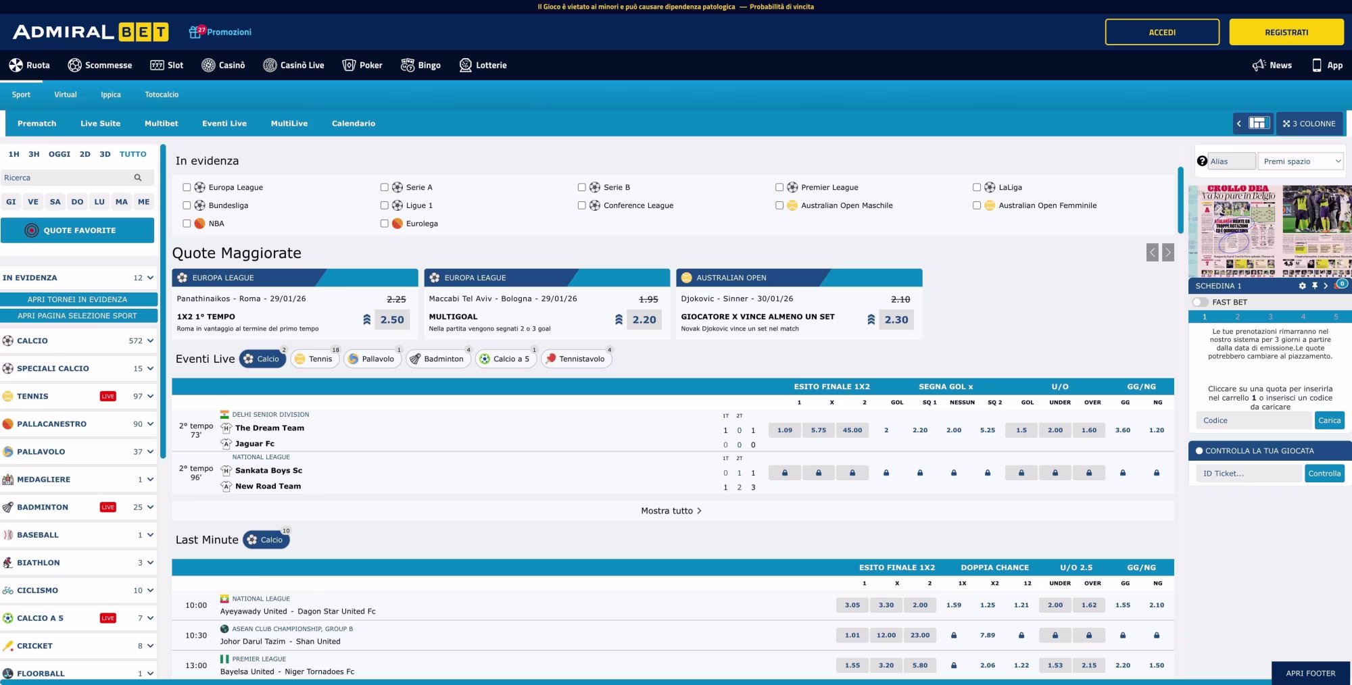Expand the FLOORBALL category chevron

(150, 674)
